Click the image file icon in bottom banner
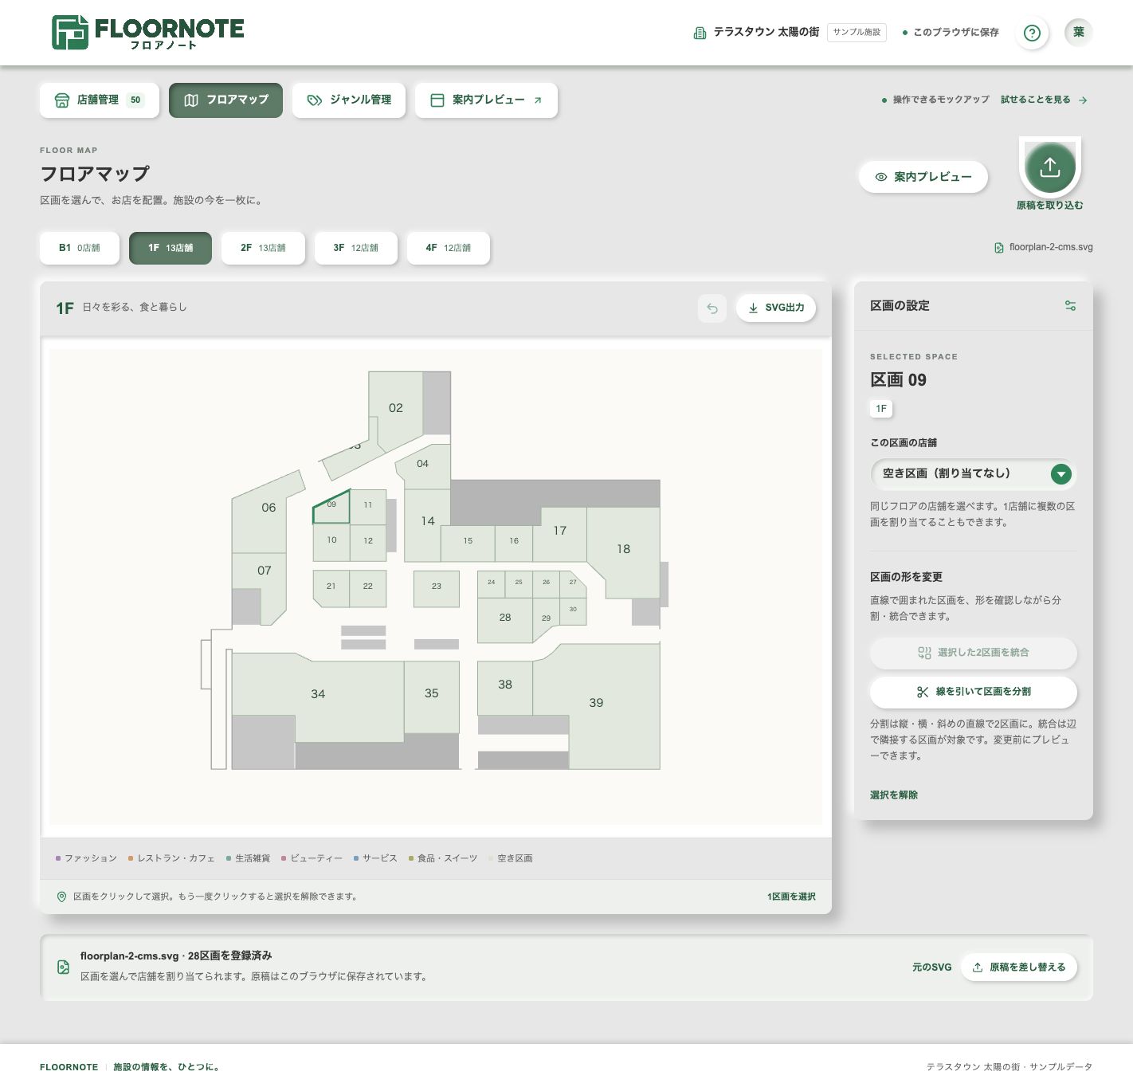Viewport: 1133px width, 1091px height. (x=63, y=967)
